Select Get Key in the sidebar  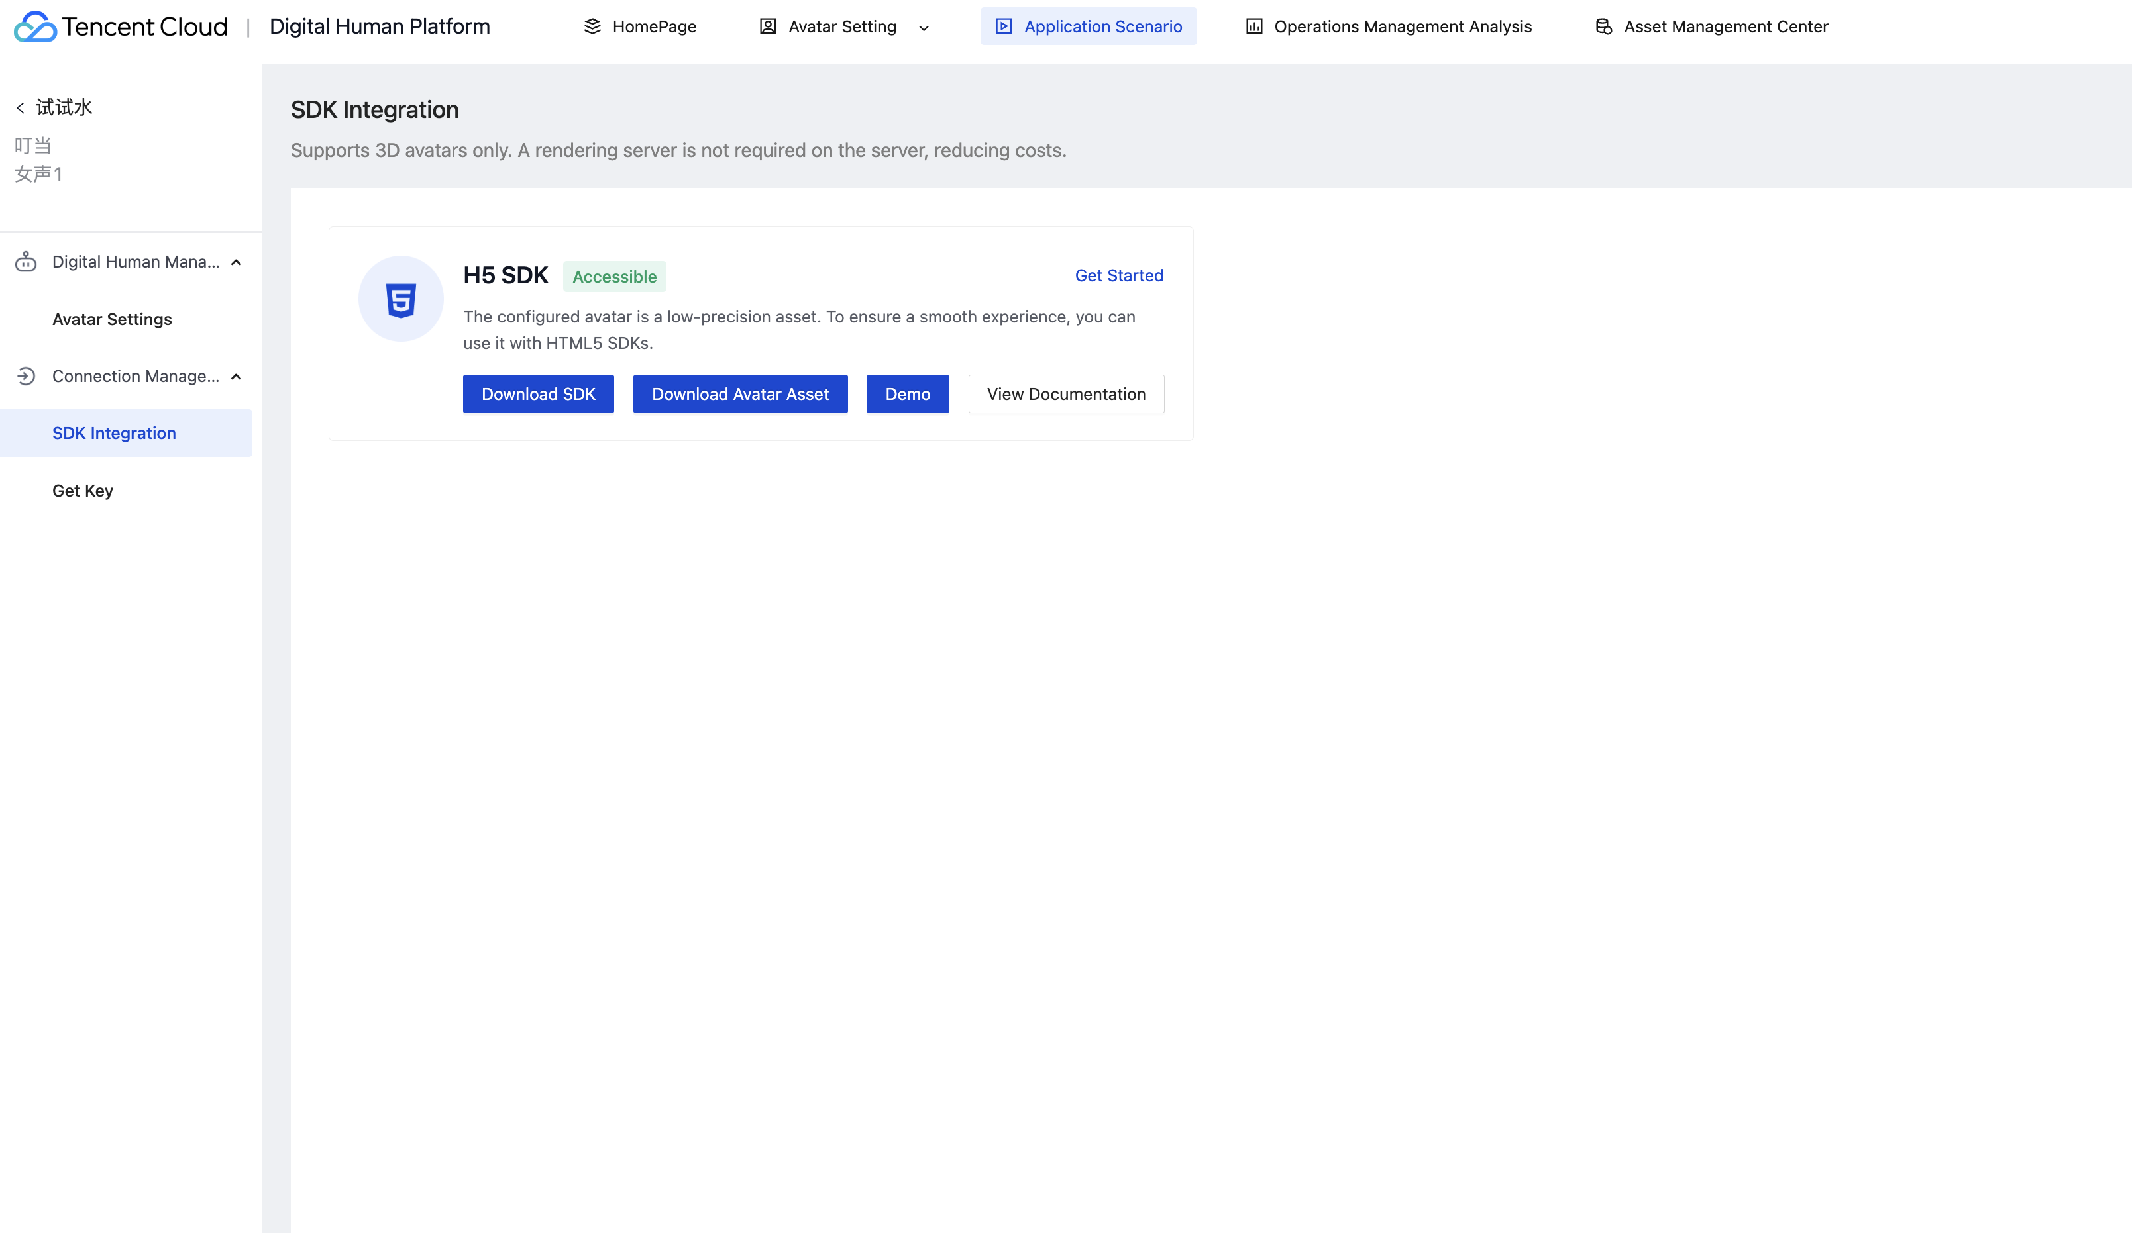[x=83, y=491]
